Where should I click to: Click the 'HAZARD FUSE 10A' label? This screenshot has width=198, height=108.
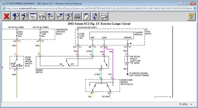[45, 34]
